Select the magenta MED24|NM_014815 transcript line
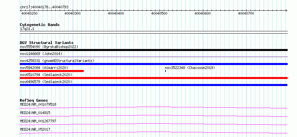This screenshot has height=137, width=297. [x=154, y=116]
